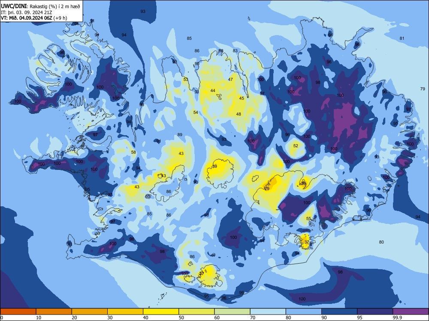Click the '39' humidity value on the glacier
Image resolution: width=429 pixels, height=321 pixels.
(x=214, y=166)
